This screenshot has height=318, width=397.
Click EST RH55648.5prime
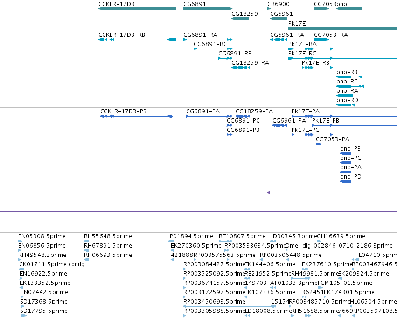[87, 241]
